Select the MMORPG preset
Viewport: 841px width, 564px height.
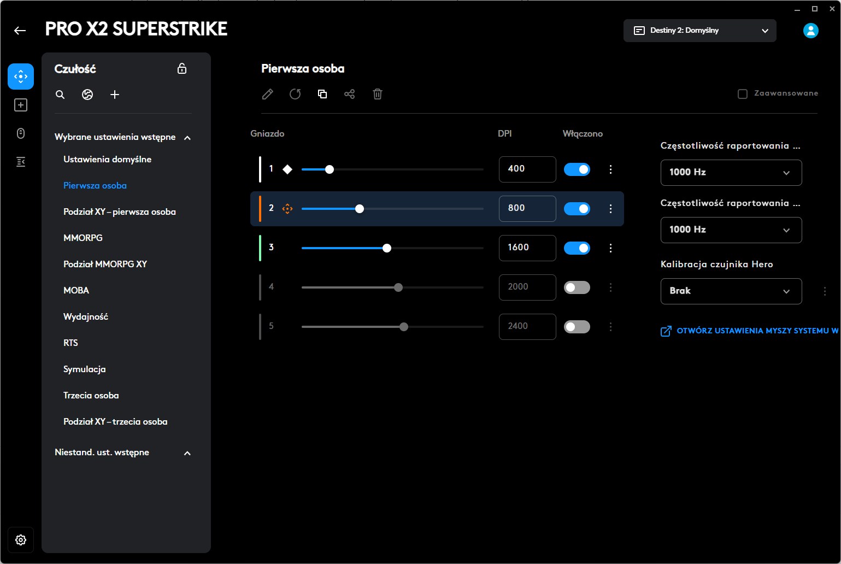coord(83,238)
